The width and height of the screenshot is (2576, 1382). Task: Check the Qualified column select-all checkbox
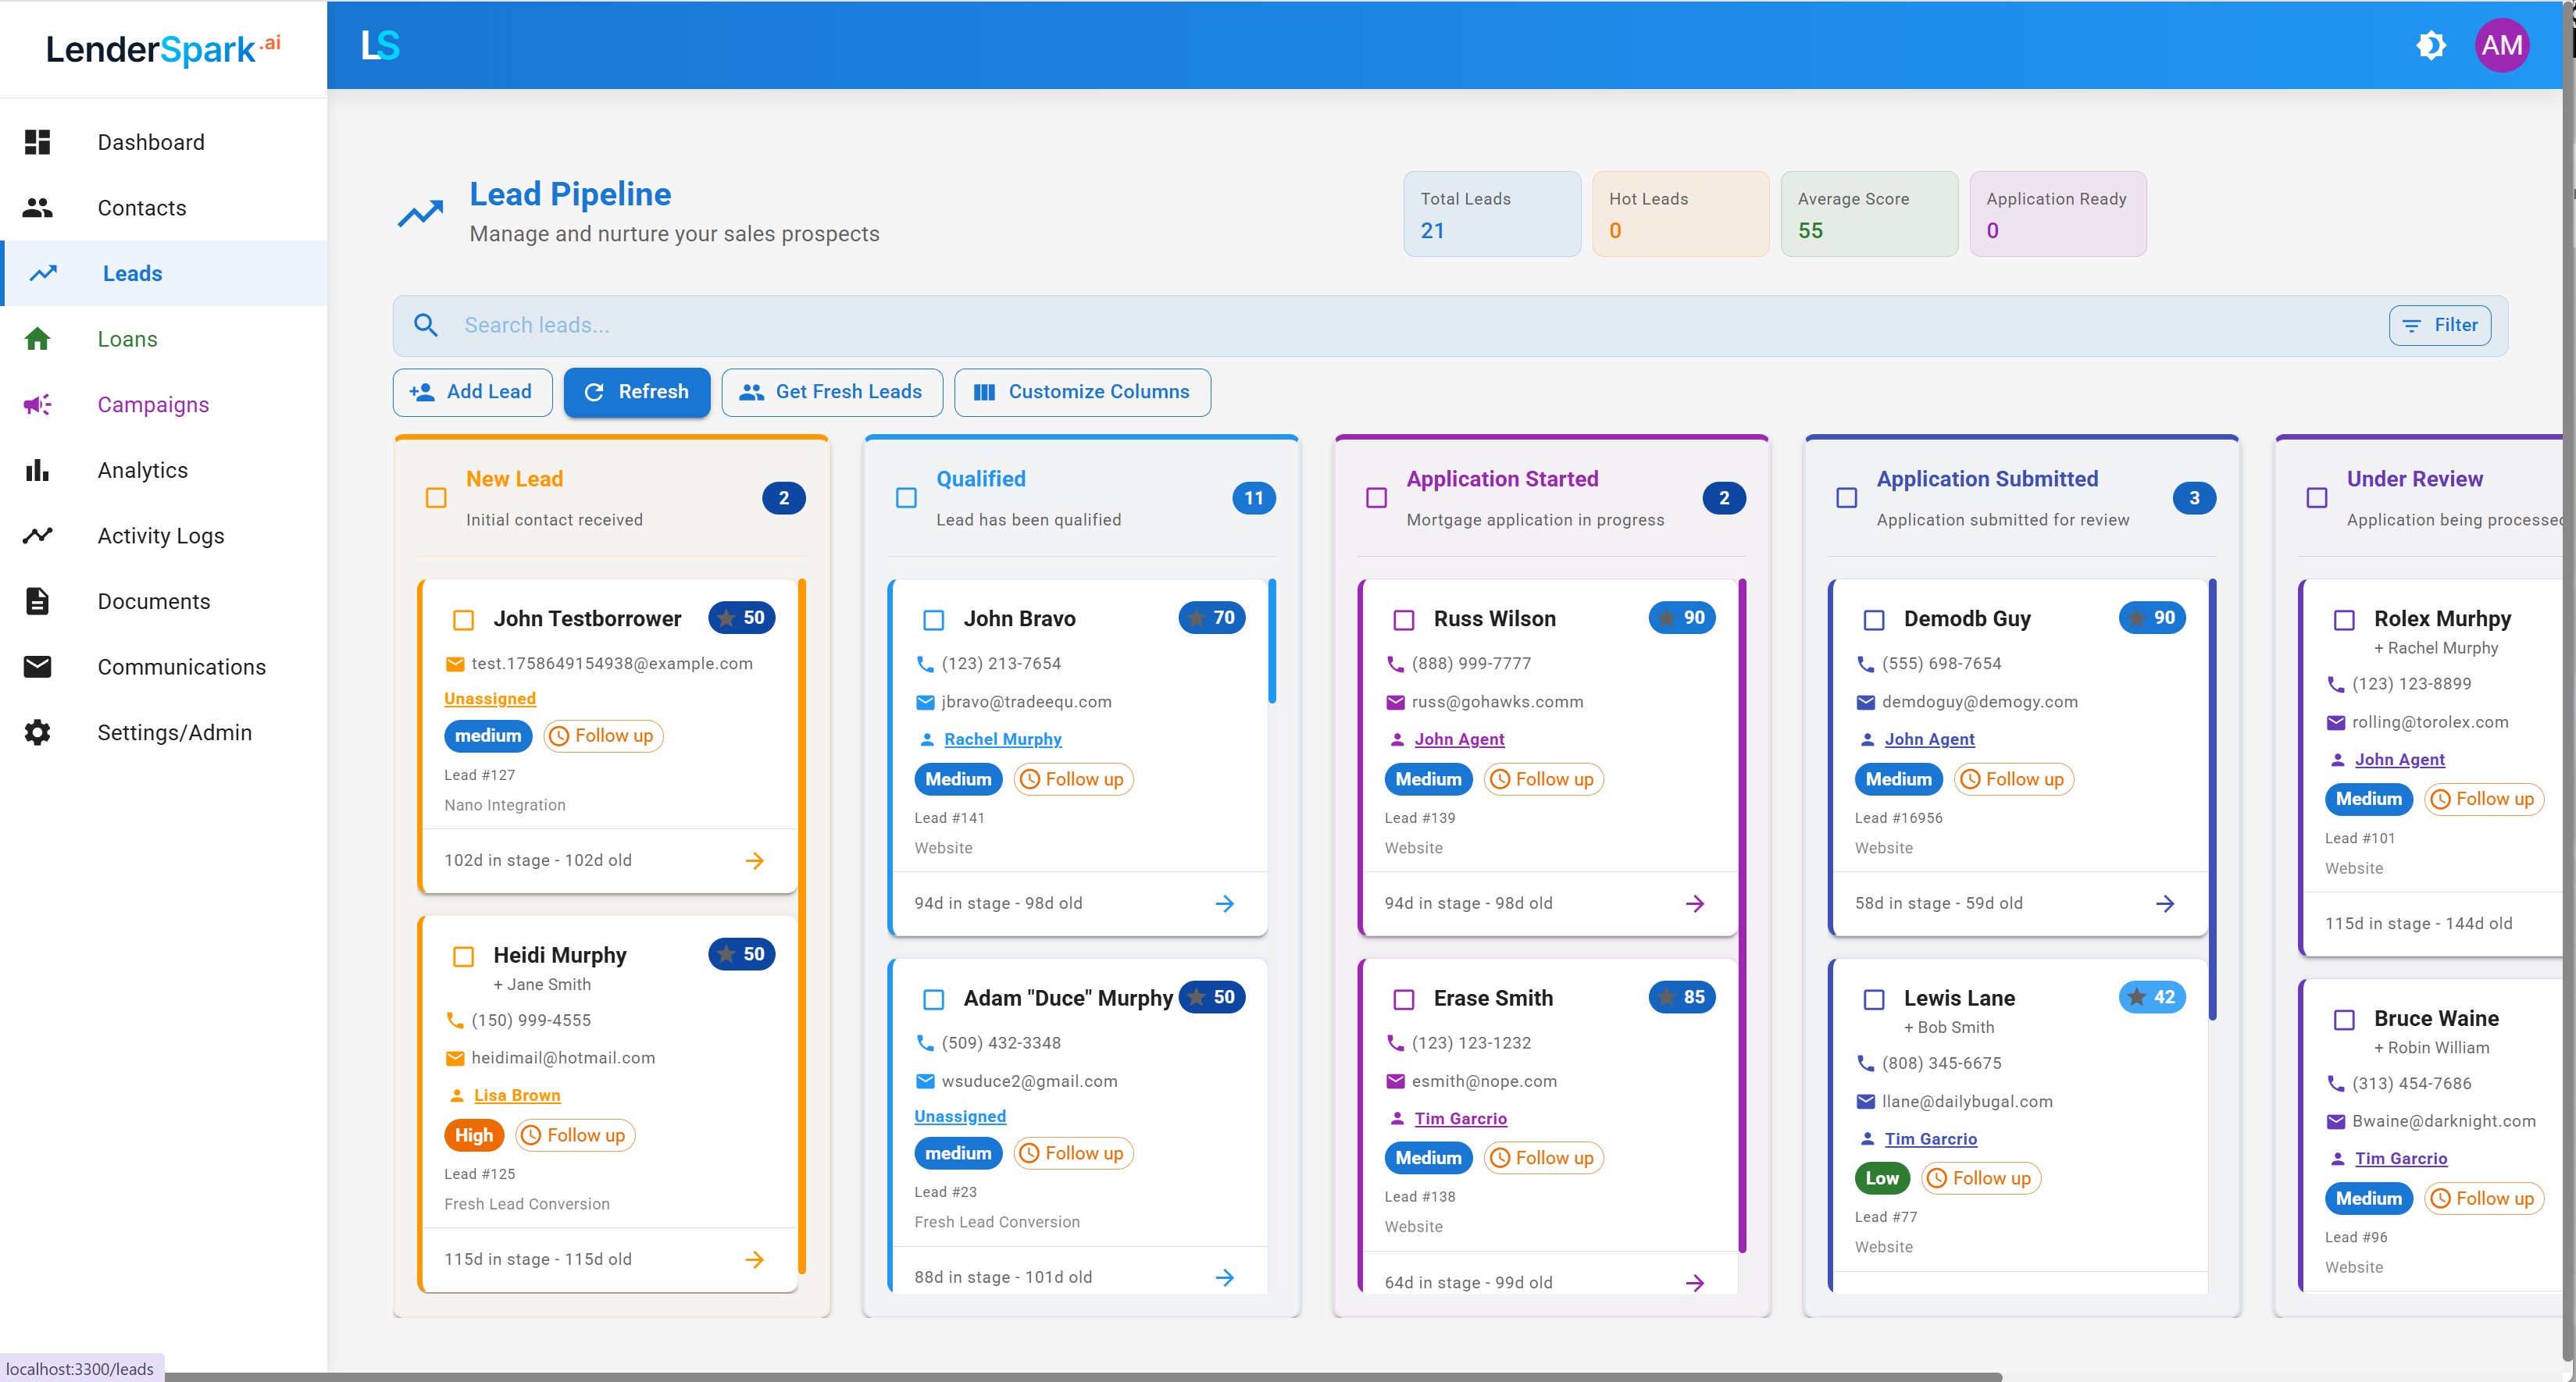(x=905, y=497)
